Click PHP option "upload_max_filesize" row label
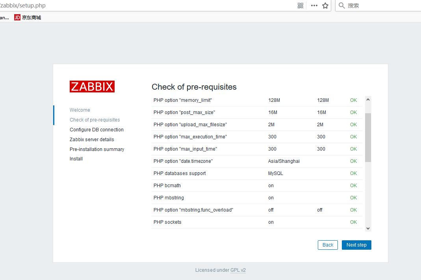The width and height of the screenshot is (421, 280). point(190,125)
